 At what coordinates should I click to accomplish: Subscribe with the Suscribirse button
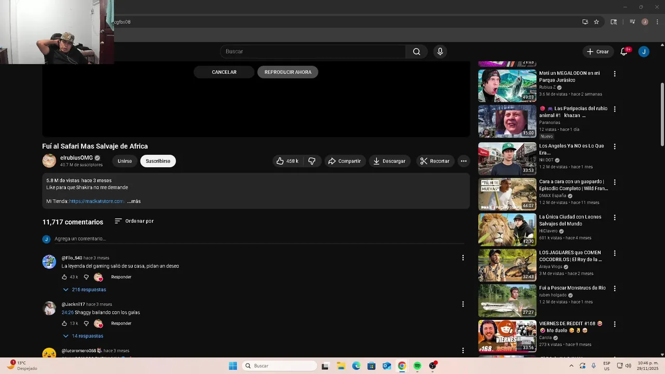click(x=158, y=161)
